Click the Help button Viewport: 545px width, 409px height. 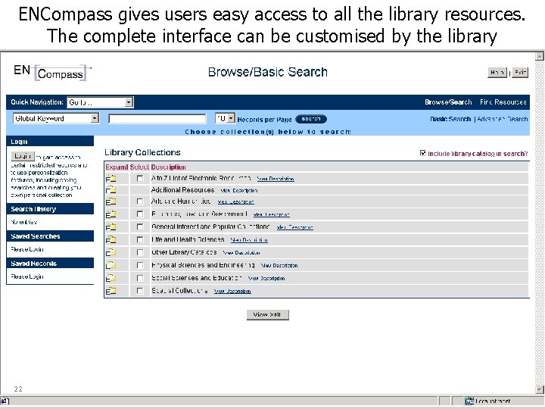coord(497,73)
